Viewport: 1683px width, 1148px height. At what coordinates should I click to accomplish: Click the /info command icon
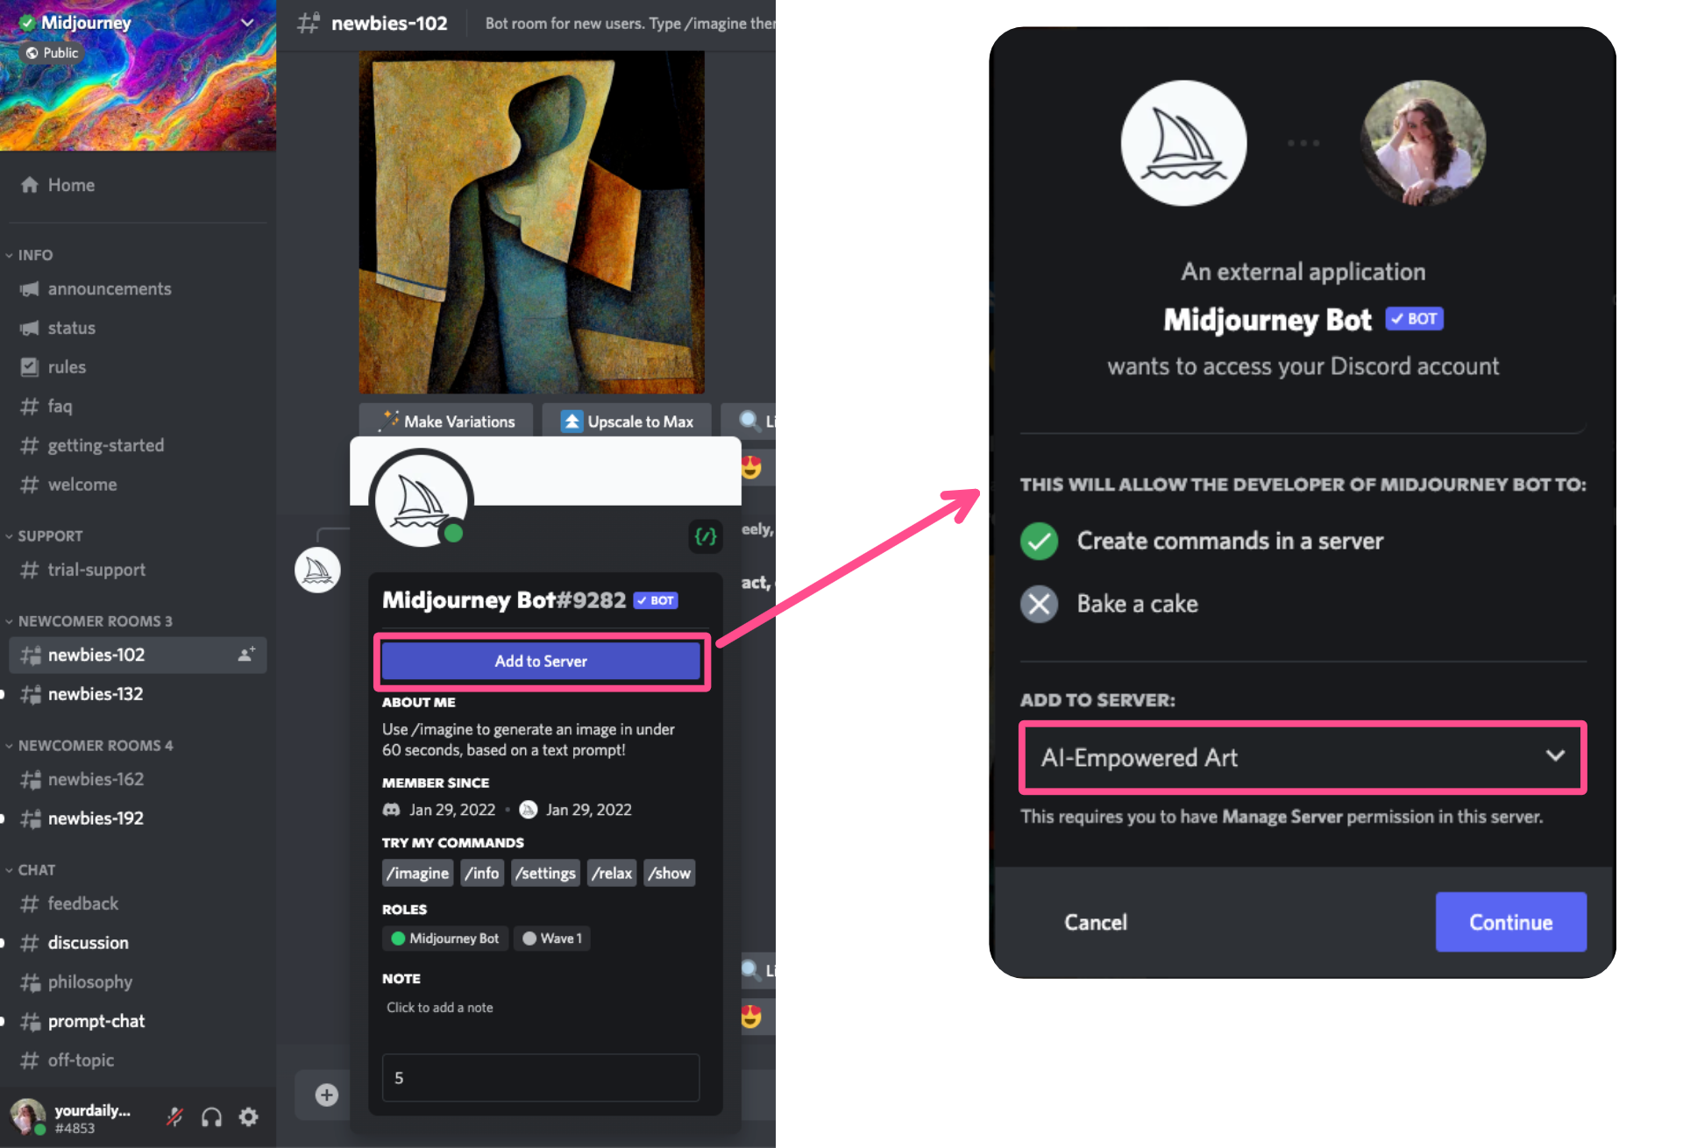point(482,872)
